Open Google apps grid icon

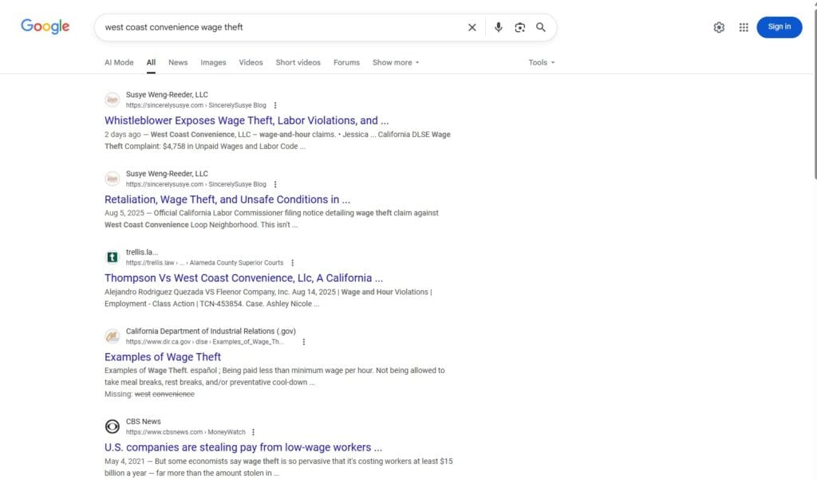pyautogui.click(x=744, y=27)
